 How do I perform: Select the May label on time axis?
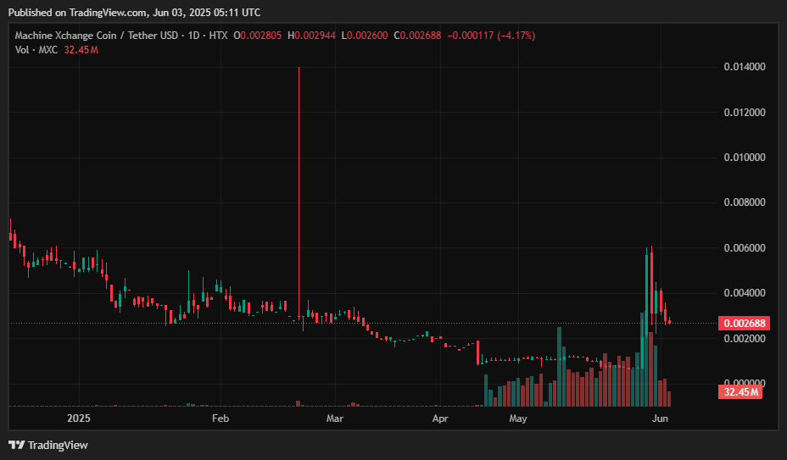pos(518,418)
